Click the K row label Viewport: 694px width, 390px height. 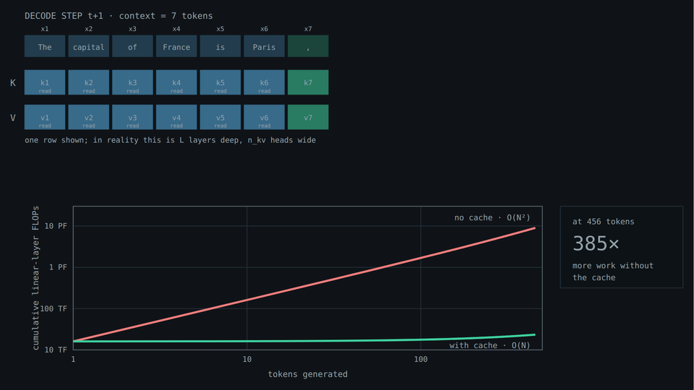coord(13,82)
